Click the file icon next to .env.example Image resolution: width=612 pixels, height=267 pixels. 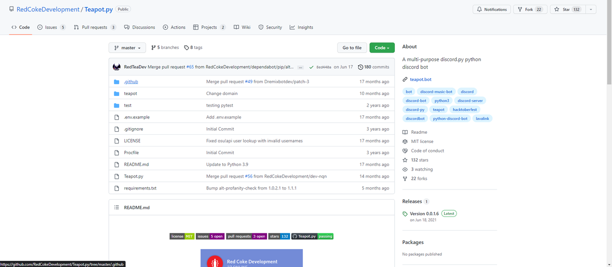click(116, 117)
